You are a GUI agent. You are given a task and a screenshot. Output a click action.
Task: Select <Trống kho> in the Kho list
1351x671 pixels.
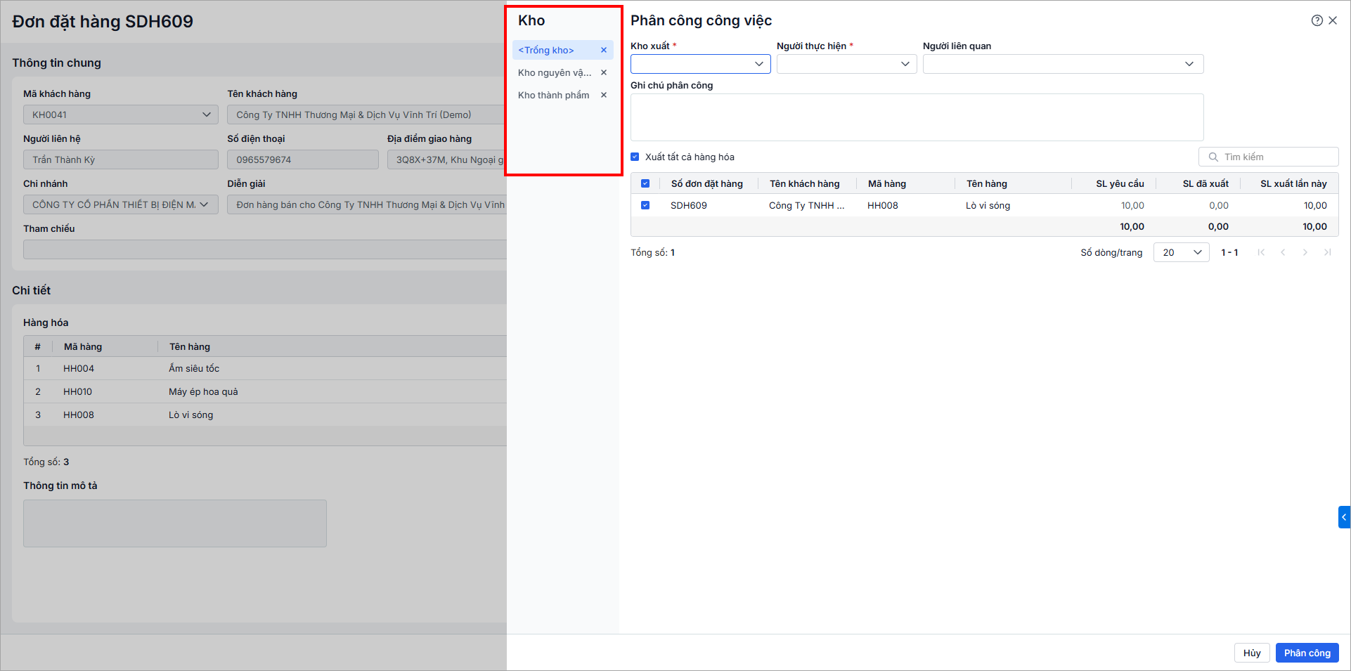click(x=546, y=50)
